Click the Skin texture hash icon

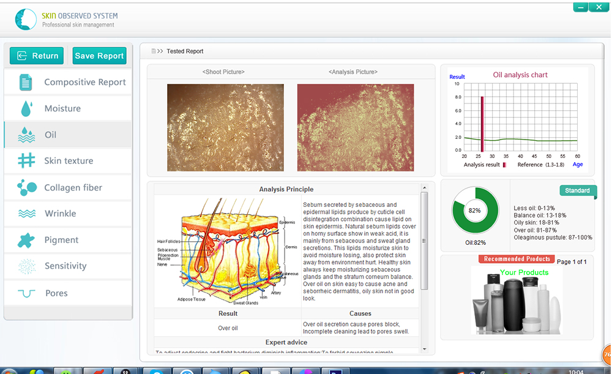tap(26, 161)
